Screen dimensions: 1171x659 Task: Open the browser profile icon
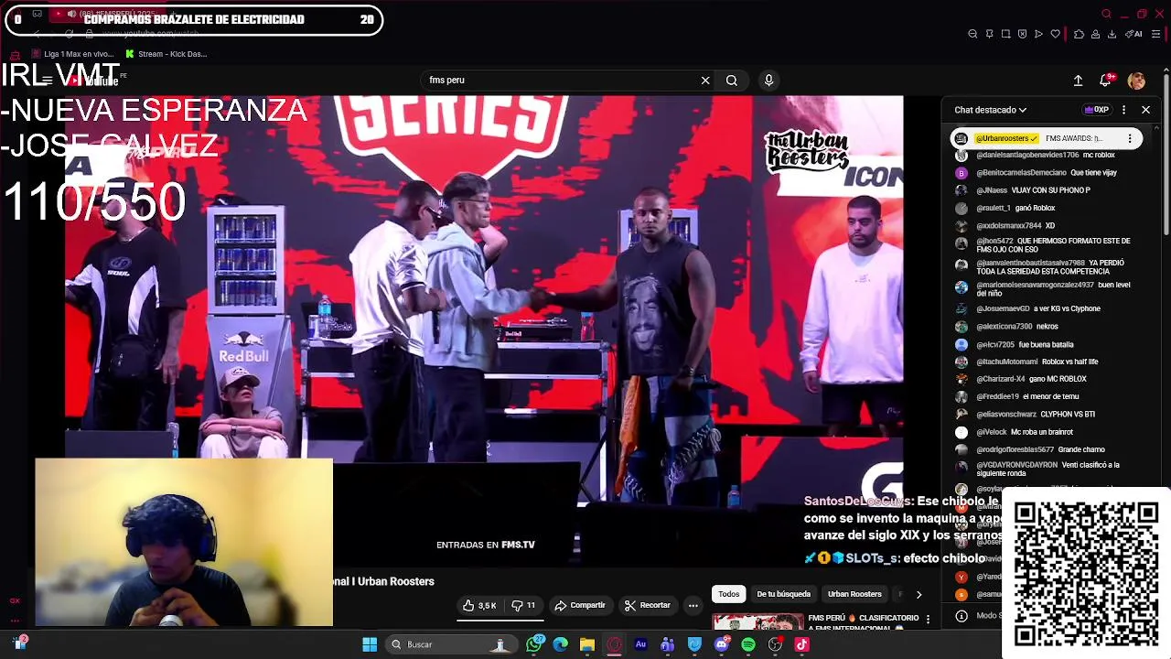click(1095, 34)
